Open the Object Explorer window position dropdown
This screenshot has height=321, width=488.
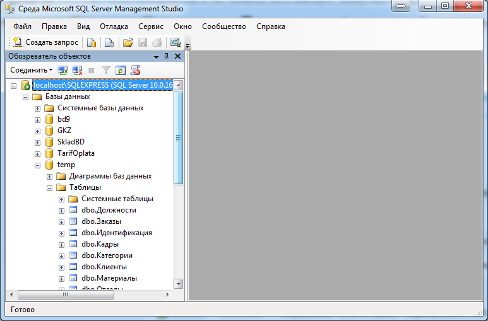[x=156, y=57]
